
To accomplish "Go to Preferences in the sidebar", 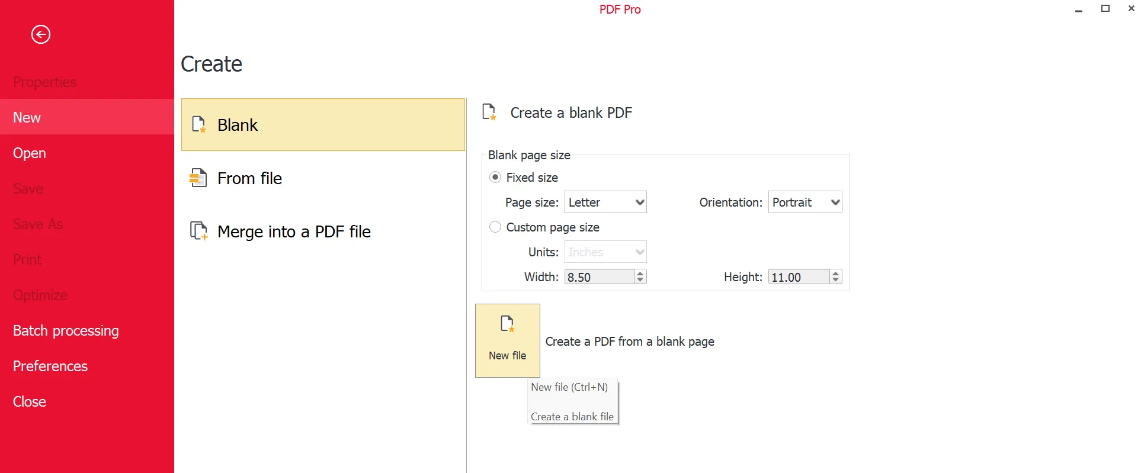I will tap(50, 366).
